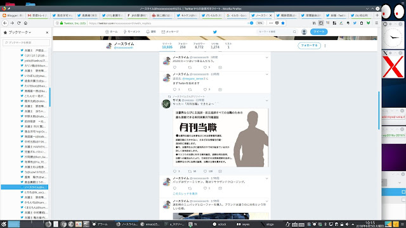Focus the ブックマークを検索 sidebar search field

pos(26,42)
